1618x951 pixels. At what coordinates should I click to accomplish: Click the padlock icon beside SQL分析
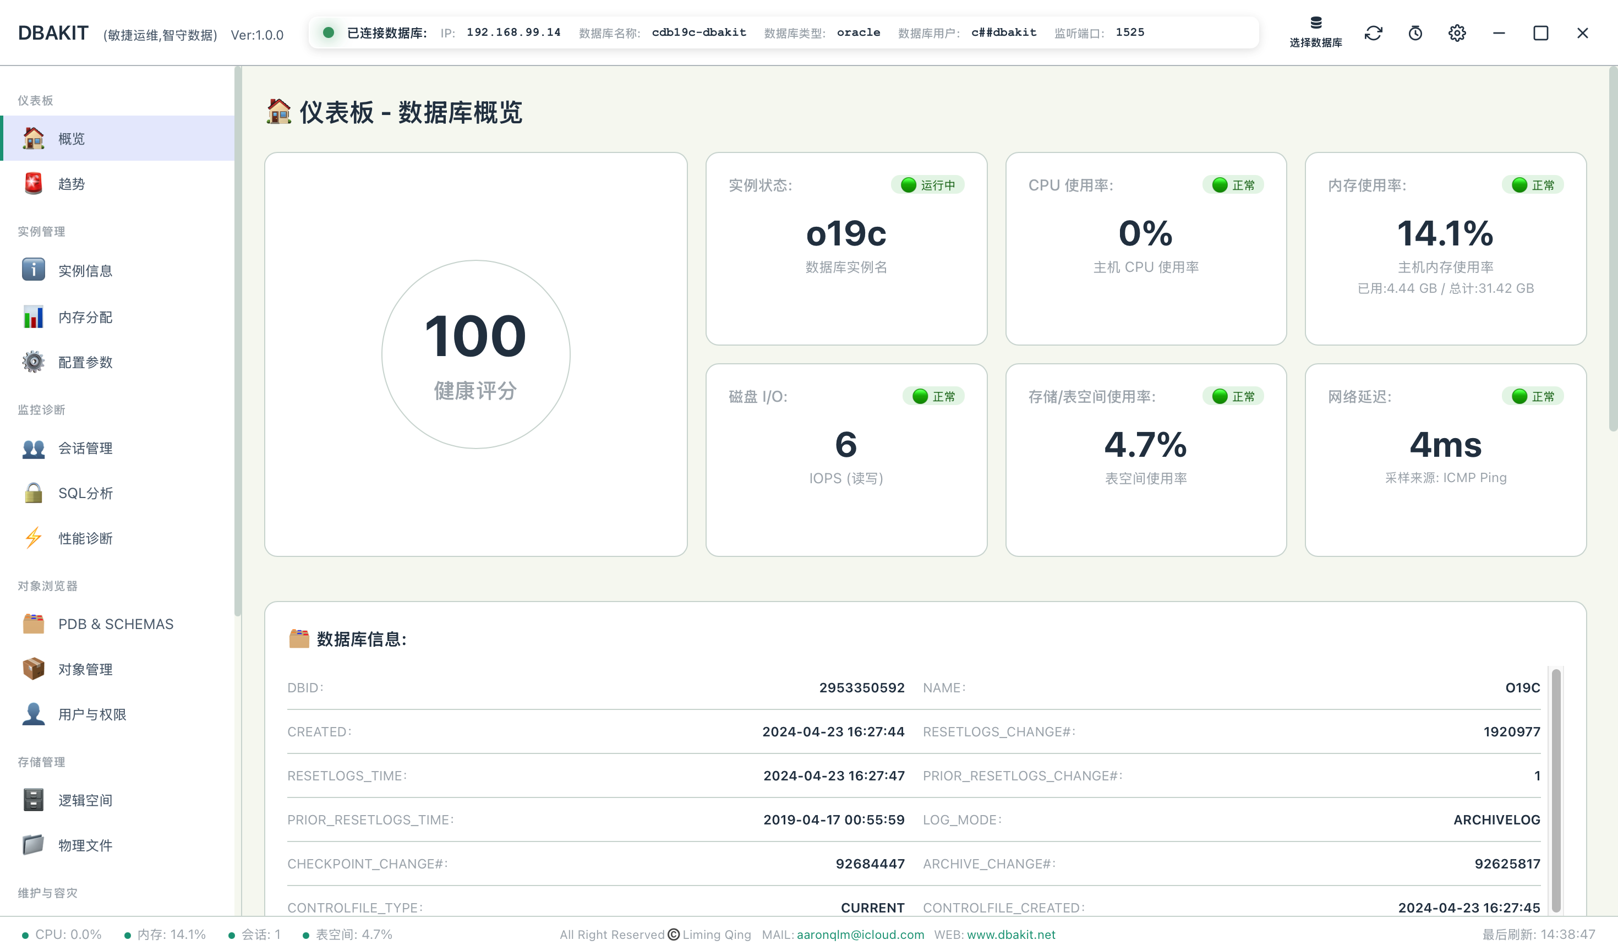click(34, 493)
